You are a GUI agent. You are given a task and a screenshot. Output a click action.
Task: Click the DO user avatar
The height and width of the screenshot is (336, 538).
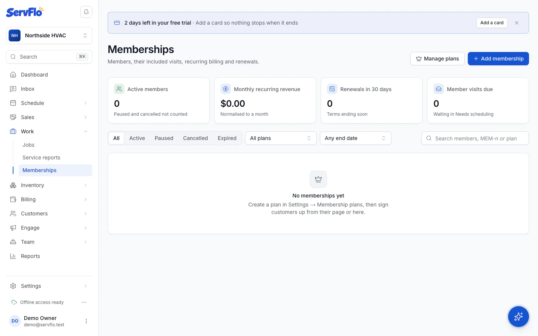click(15, 321)
